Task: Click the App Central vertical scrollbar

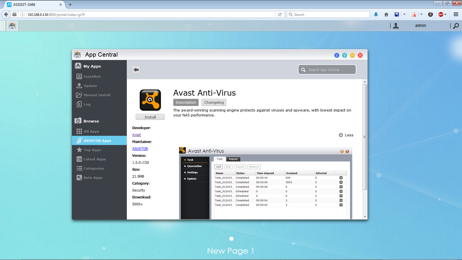Action: click(365, 137)
